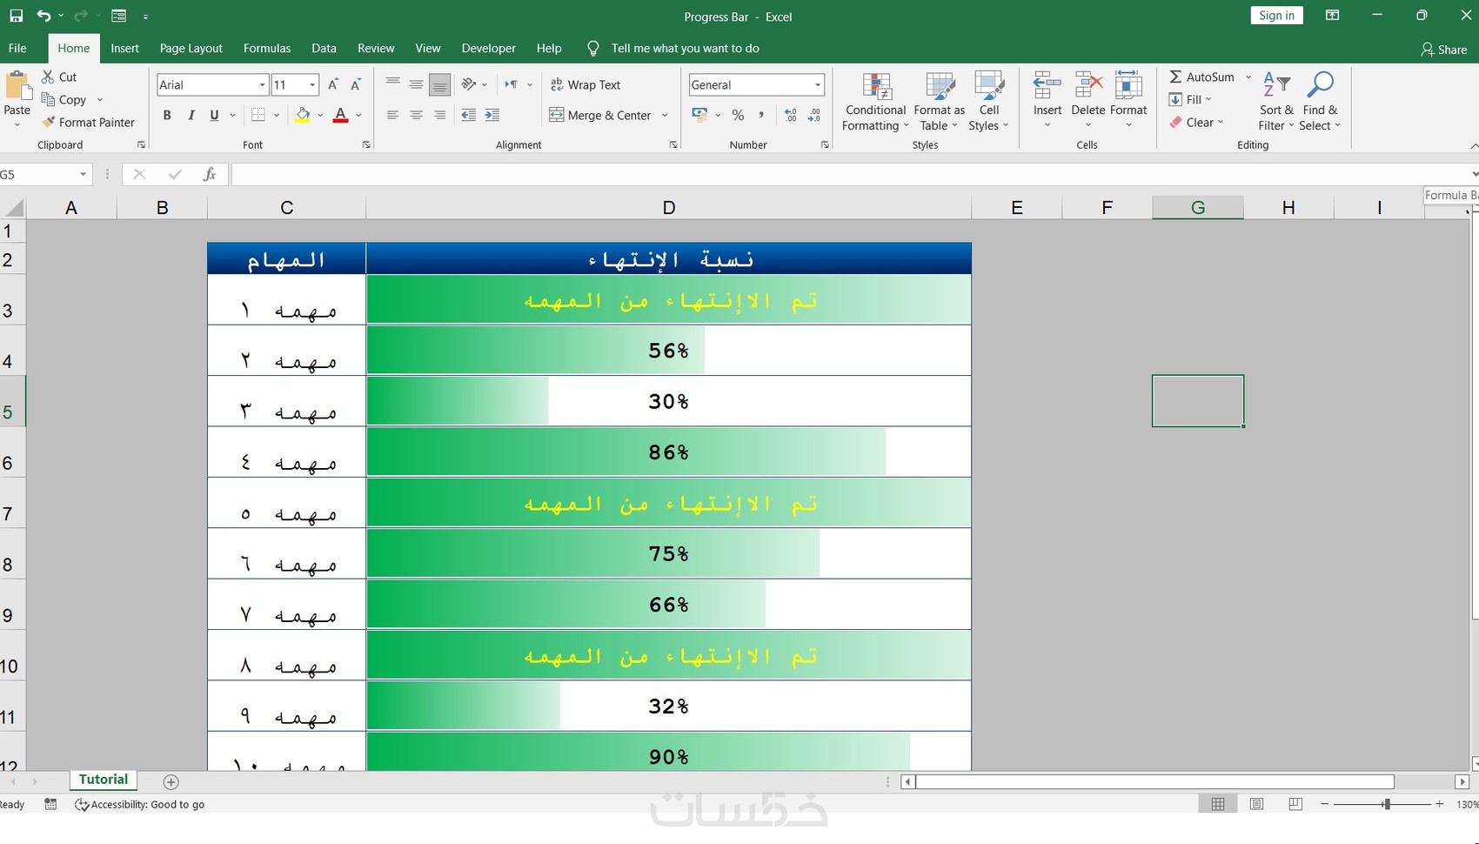
Task: Open Number group dialog launcher
Action: (x=825, y=144)
